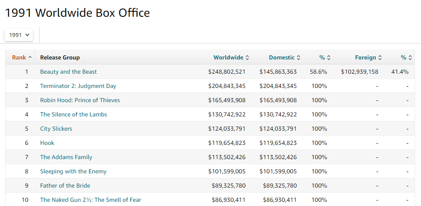Image resolution: width=421 pixels, height=206 pixels.
Task: Select domestic value $130,742,922
Action: [278, 114]
